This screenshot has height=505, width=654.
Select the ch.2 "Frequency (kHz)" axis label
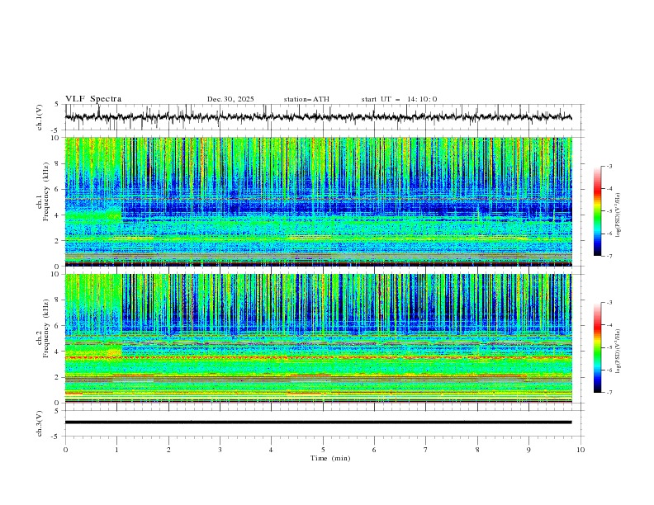[x=46, y=328]
